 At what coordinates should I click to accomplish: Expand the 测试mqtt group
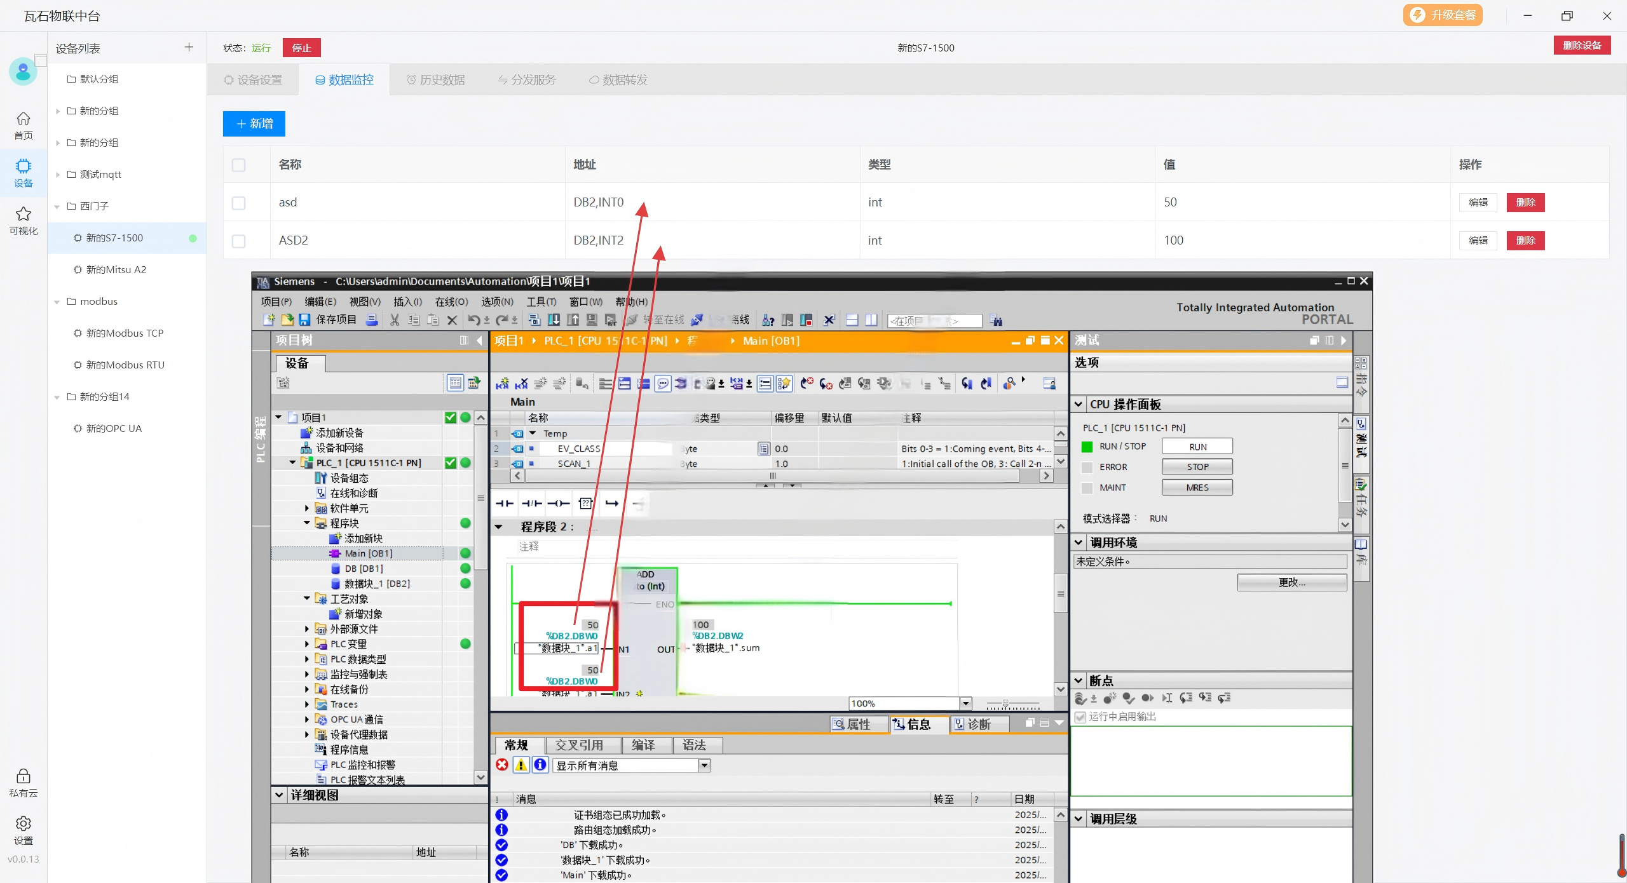57,175
